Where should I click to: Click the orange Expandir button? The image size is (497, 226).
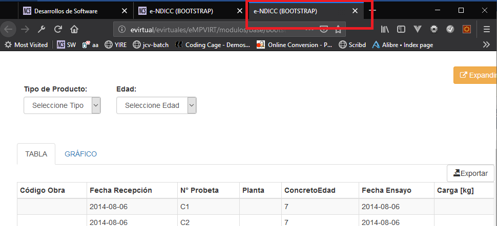[x=476, y=75]
